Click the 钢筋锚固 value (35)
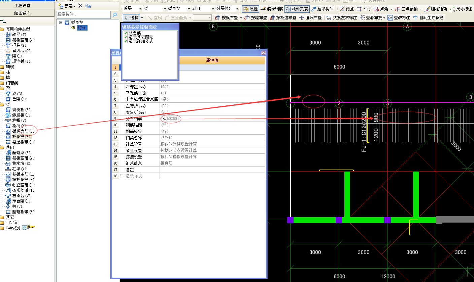Screen dimensions: 474x282 212,125
